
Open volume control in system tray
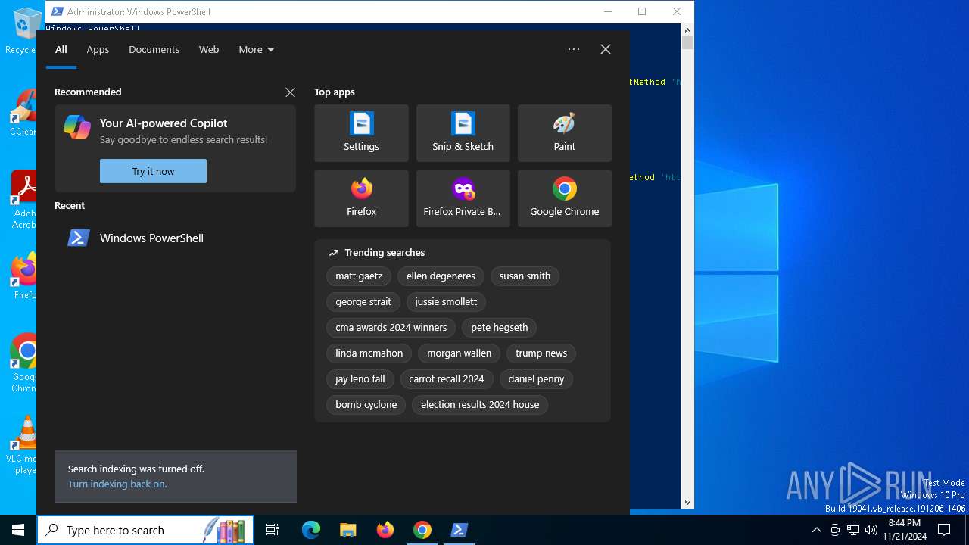tap(871, 530)
